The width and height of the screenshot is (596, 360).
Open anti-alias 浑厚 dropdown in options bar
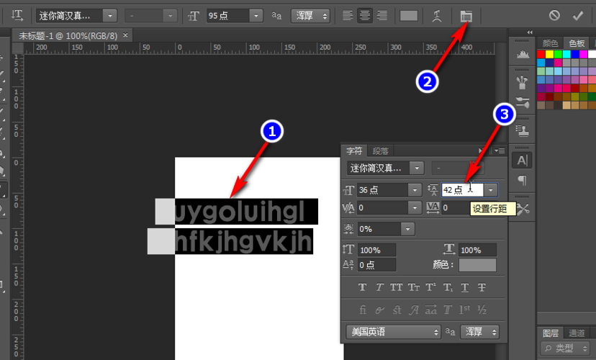(x=310, y=16)
